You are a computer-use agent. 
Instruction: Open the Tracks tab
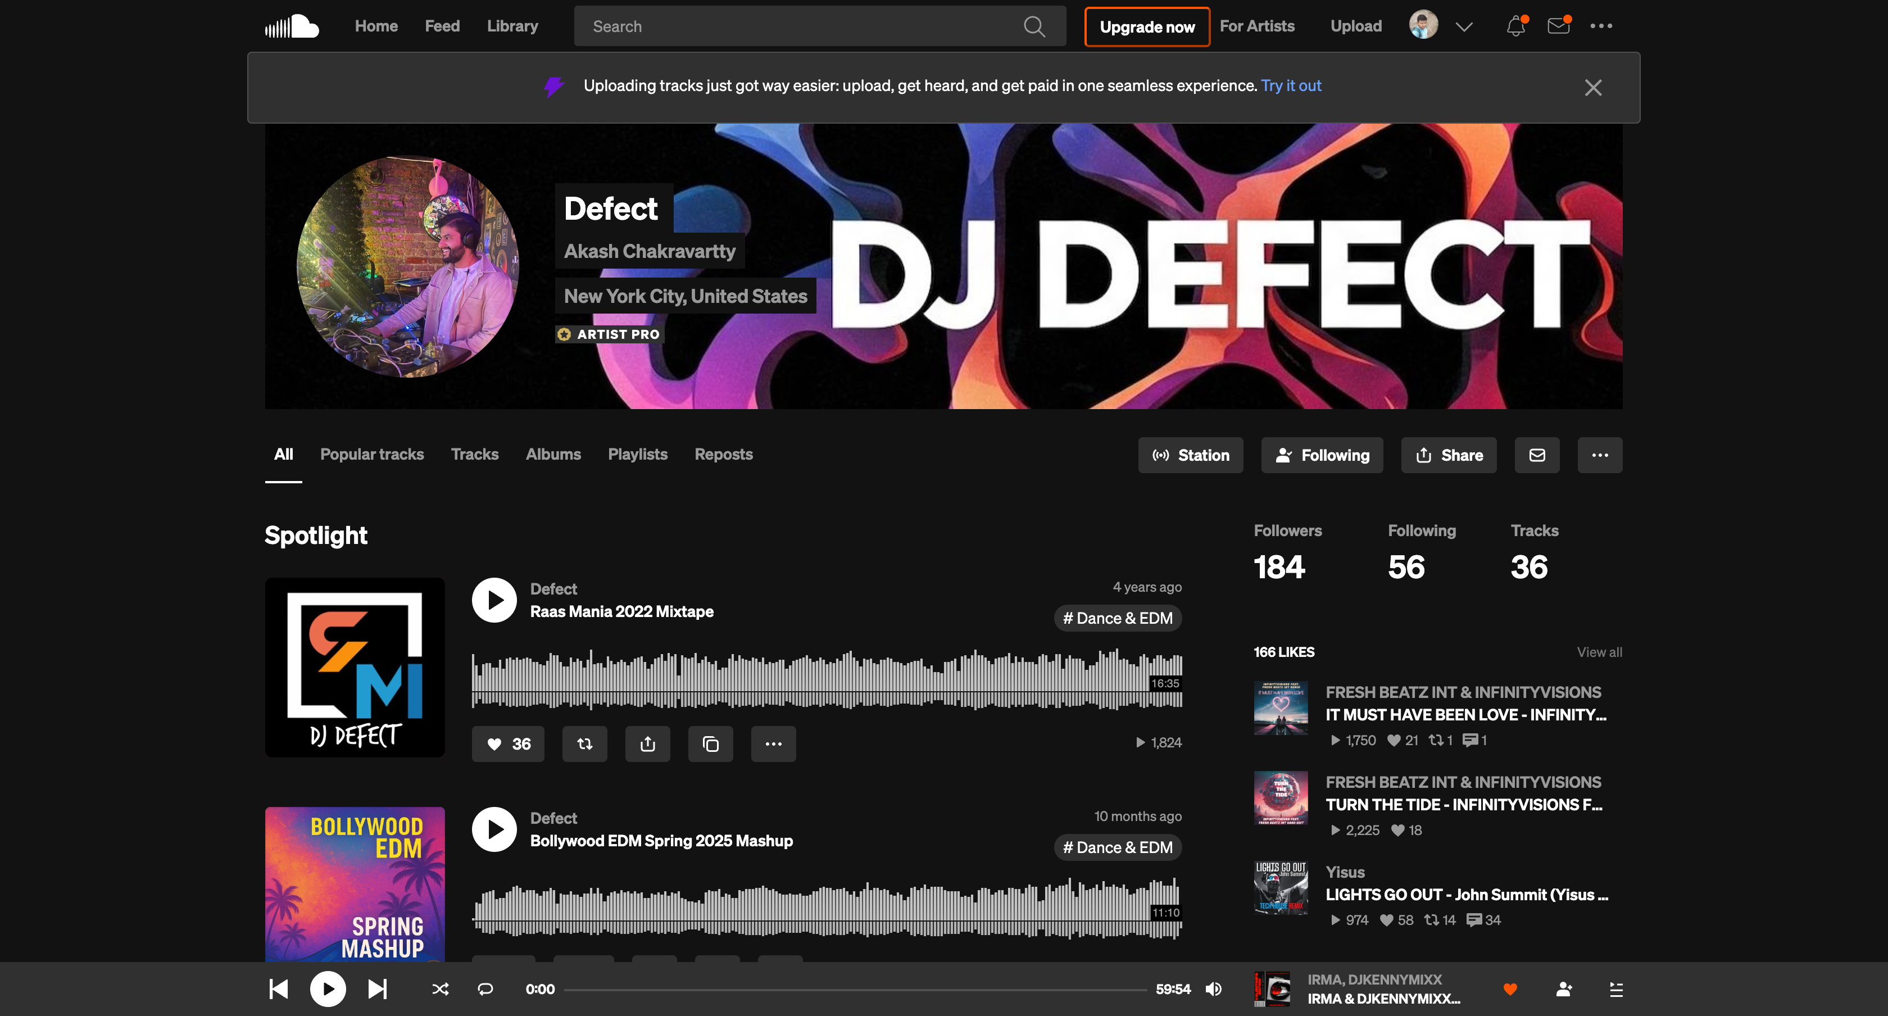475,455
